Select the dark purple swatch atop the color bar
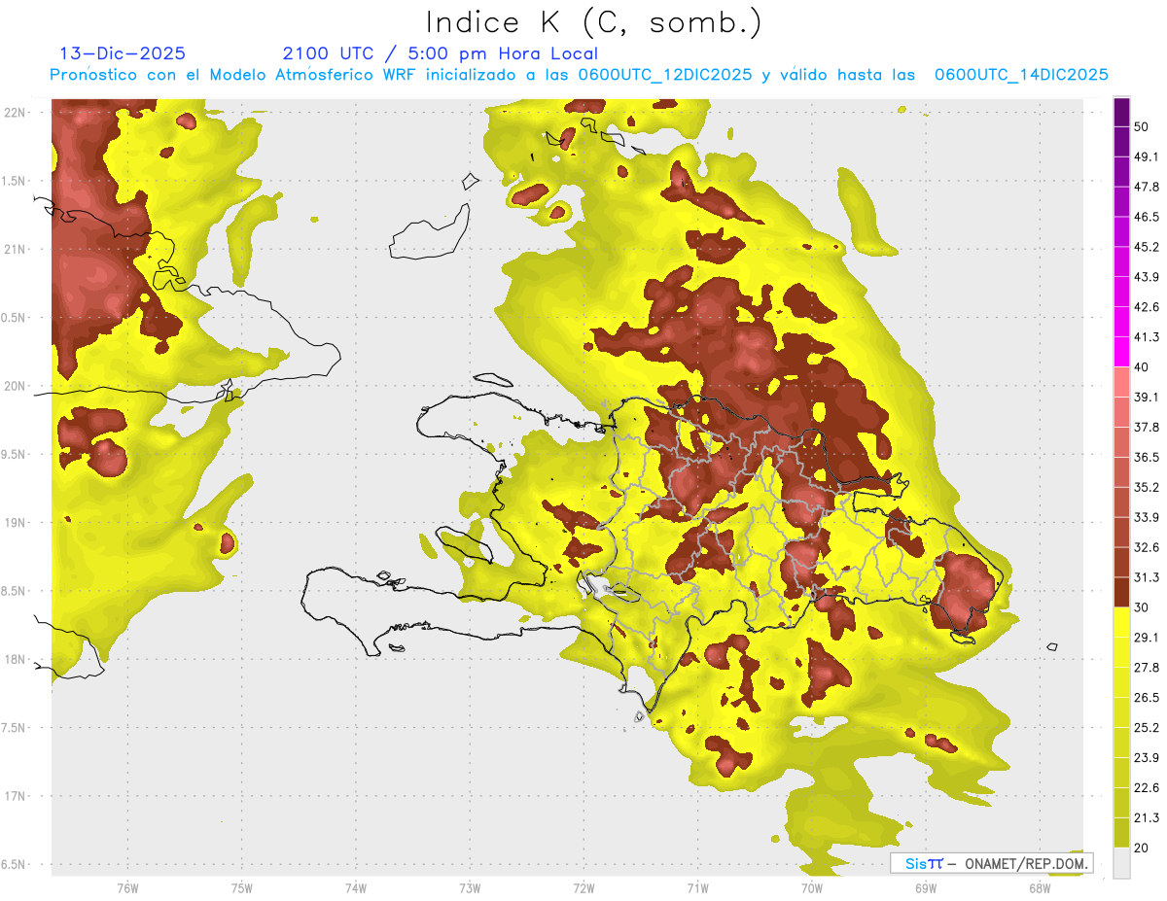1167x901 pixels. 1121,112
